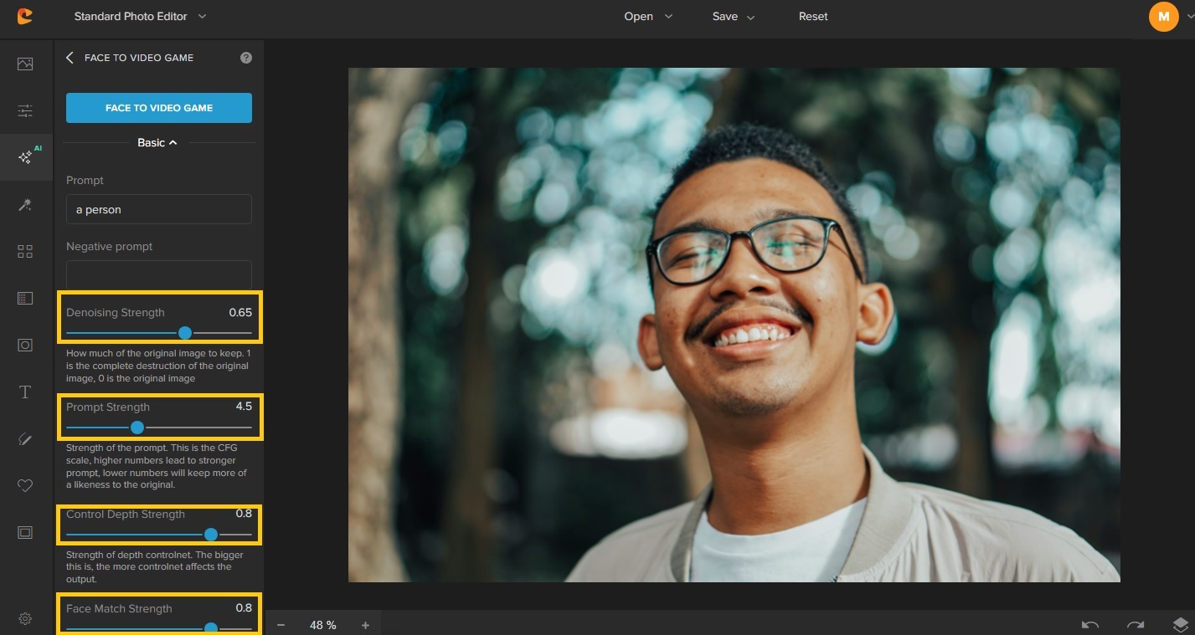Click the help question mark icon

[245, 58]
